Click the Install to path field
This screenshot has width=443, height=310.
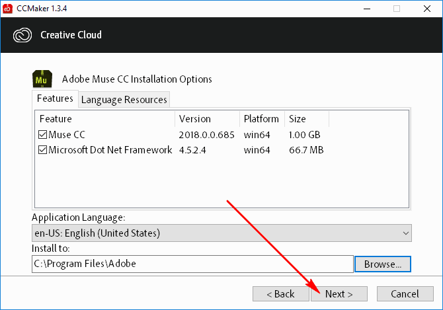(x=192, y=264)
